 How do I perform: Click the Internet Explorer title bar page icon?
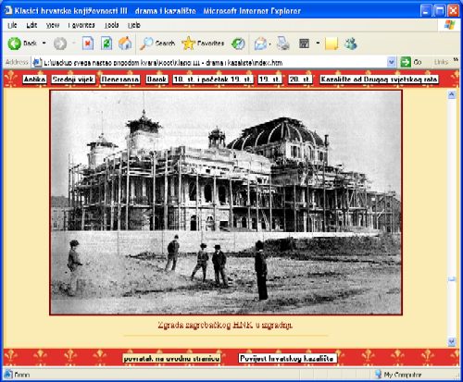pos(8,11)
